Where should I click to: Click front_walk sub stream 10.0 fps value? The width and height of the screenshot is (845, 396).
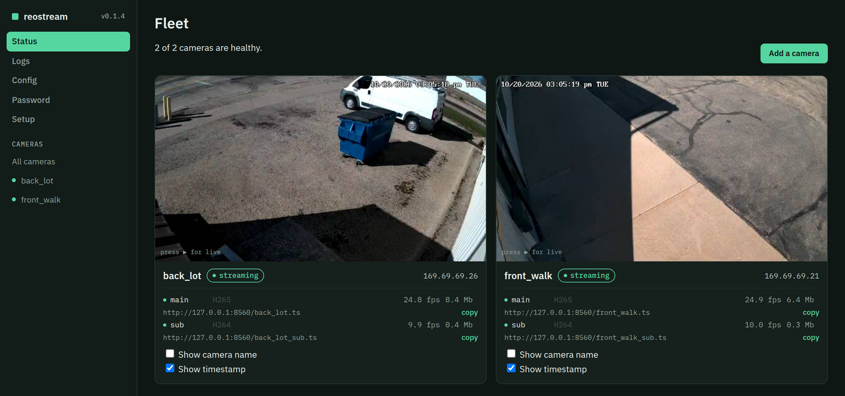point(763,325)
